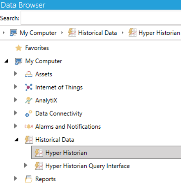181x184 pixels.
Task: Click the Assets hierarchy icon
Action: pyautogui.click(x=29, y=74)
